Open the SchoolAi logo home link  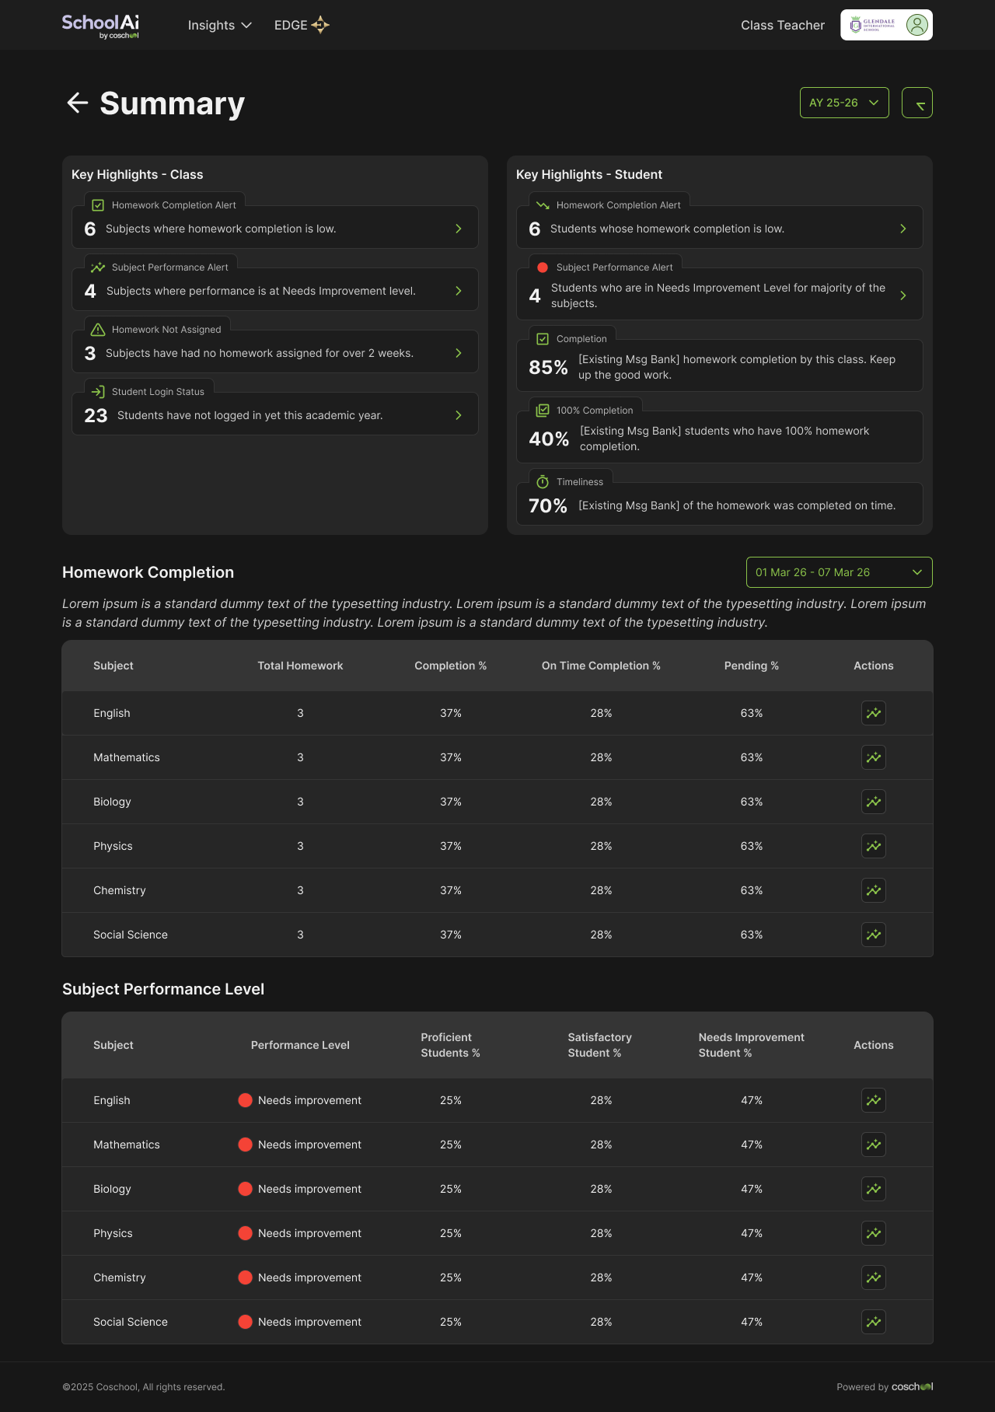coord(100,26)
